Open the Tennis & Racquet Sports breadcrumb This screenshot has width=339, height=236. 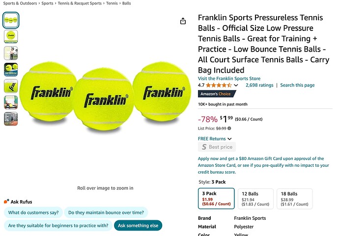point(79,3)
